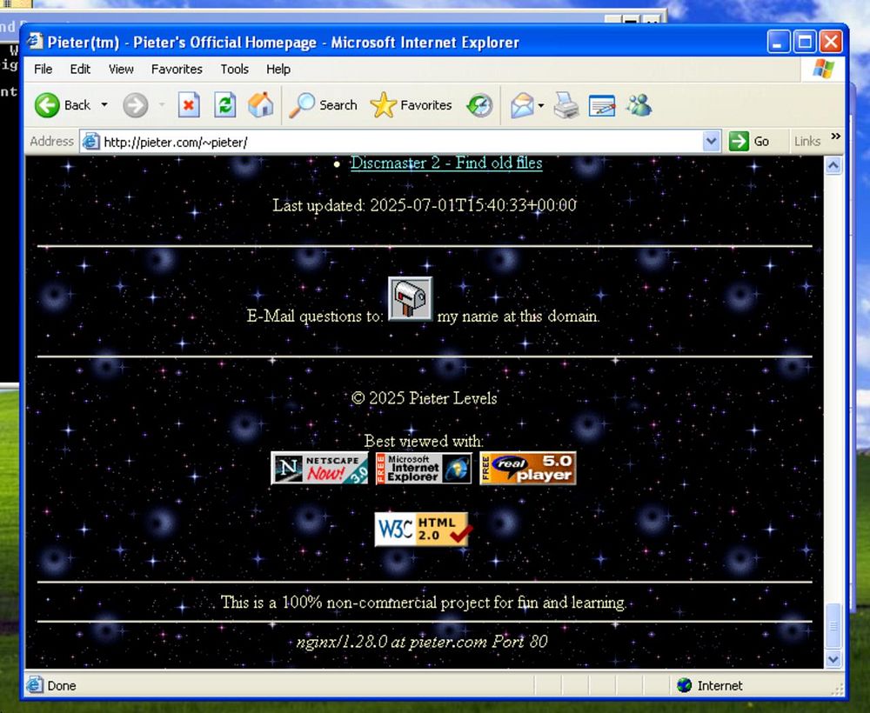Click the Links toolbar label
This screenshot has height=713, width=870.
tap(806, 142)
